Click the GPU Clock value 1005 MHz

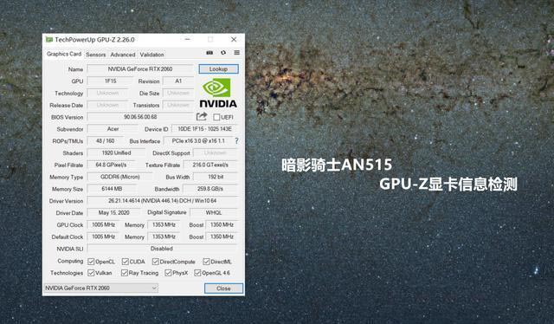104,224
